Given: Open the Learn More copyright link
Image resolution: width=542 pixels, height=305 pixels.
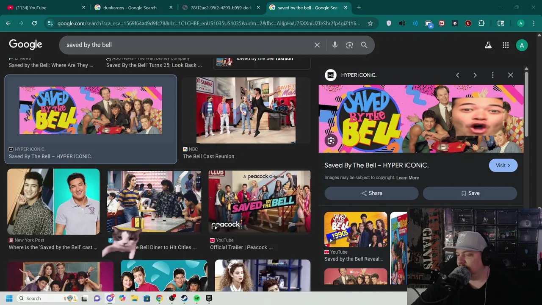Looking at the screenshot, I should click(x=407, y=177).
